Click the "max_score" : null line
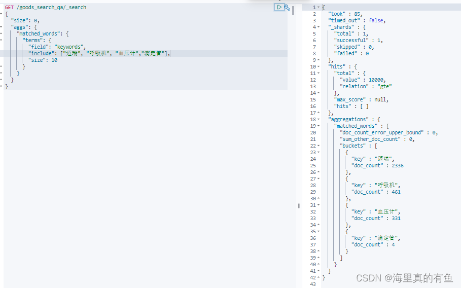This screenshot has height=288, width=461. [x=361, y=99]
